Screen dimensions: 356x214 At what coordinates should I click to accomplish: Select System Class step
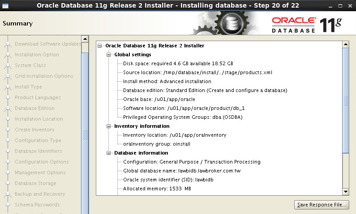pyautogui.click(x=30, y=65)
